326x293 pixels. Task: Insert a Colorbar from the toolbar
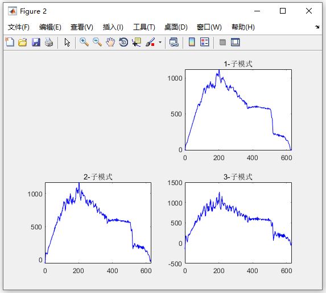click(x=192, y=42)
